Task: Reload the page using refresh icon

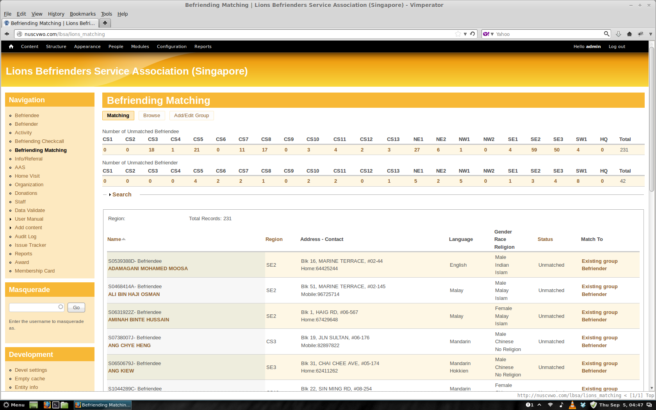Action: tap(472, 34)
